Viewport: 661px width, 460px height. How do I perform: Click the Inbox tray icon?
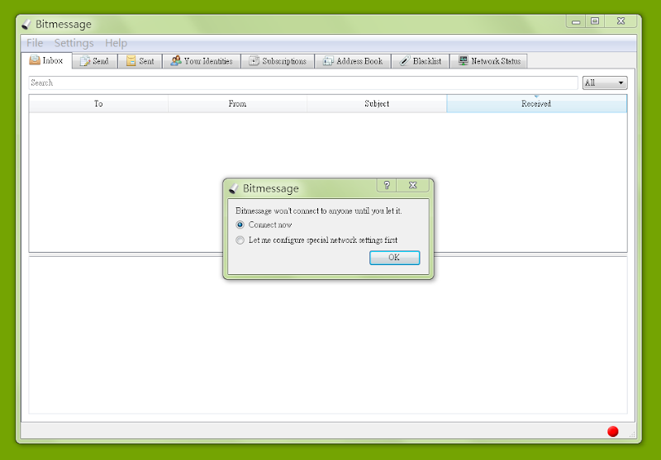click(x=35, y=59)
